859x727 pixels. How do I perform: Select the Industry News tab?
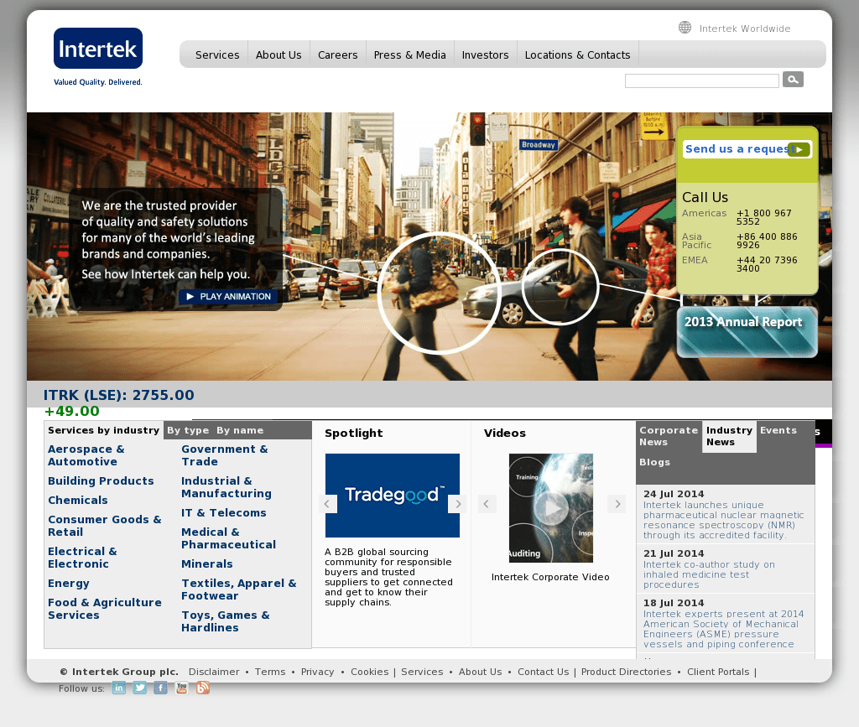[729, 436]
